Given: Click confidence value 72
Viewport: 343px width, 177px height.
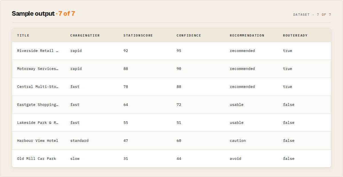Looking at the screenshot, I should coord(179,105).
